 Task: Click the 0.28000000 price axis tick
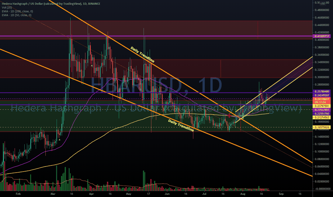point(322,85)
